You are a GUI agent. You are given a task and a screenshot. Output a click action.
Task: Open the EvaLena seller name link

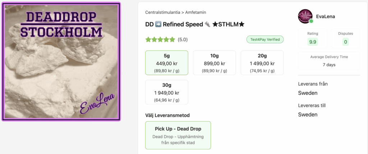[325, 17]
